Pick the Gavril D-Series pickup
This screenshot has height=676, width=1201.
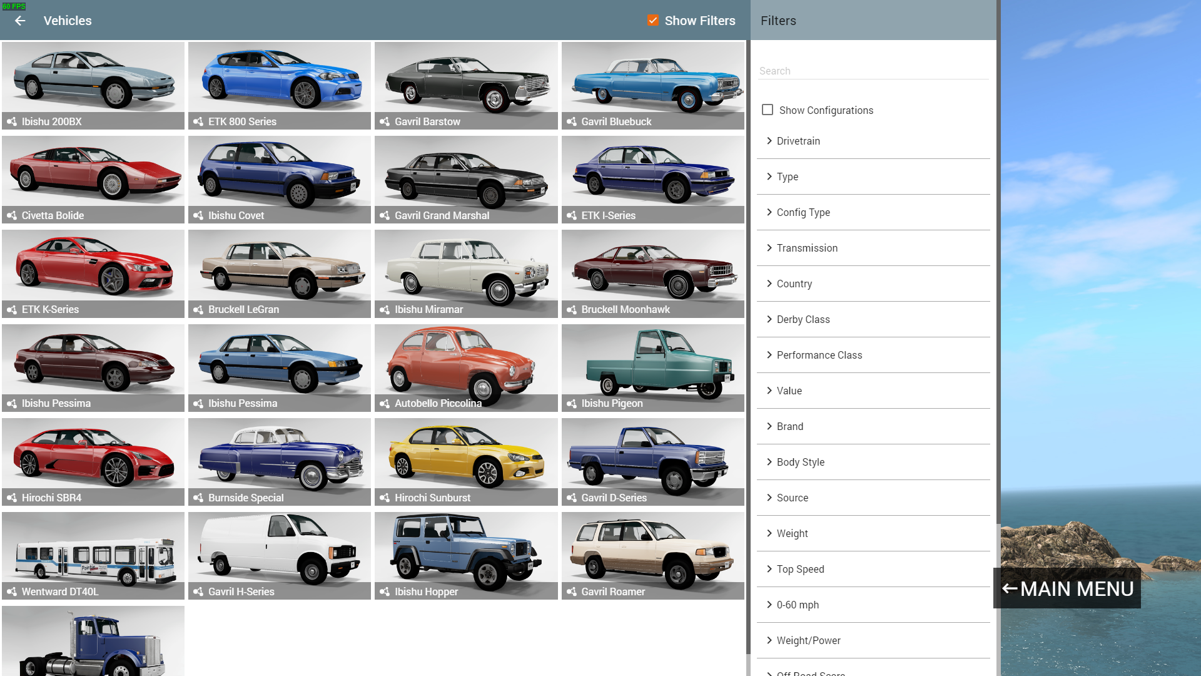[x=652, y=455]
